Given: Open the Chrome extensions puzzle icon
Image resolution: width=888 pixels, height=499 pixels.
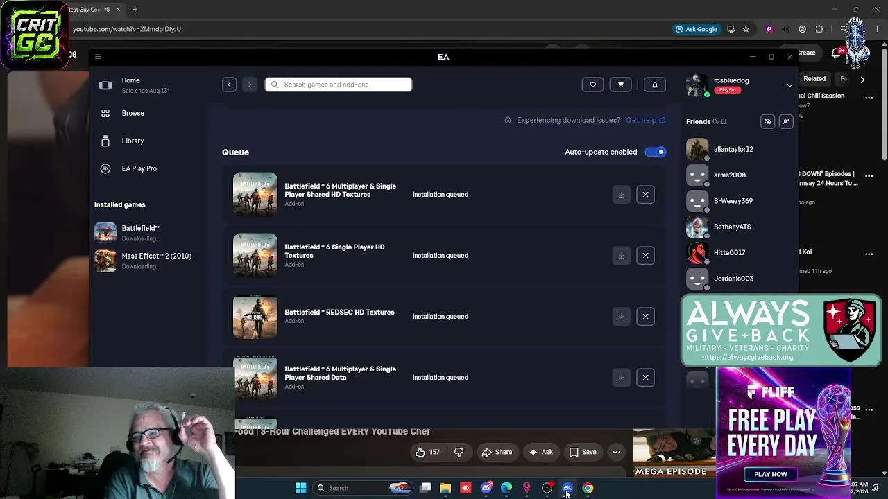Looking at the screenshot, I should (x=819, y=29).
